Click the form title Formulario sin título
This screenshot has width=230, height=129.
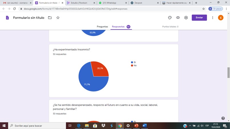point(29,18)
